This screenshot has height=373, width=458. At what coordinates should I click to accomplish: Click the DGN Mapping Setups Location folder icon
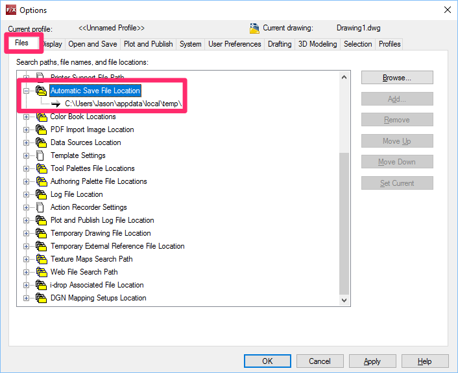click(x=41, y=298)
